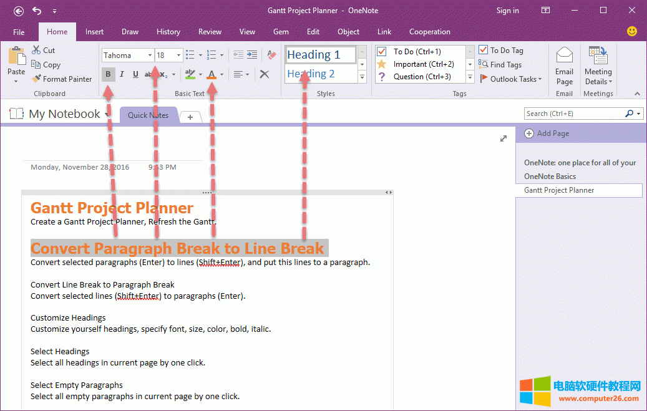
Task: Open the font name dropdown
Action: (x=150, y=56)
